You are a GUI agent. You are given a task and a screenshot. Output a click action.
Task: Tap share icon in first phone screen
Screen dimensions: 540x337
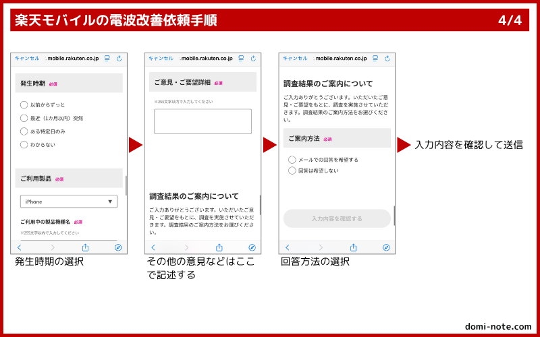click(x=86, y=247)
